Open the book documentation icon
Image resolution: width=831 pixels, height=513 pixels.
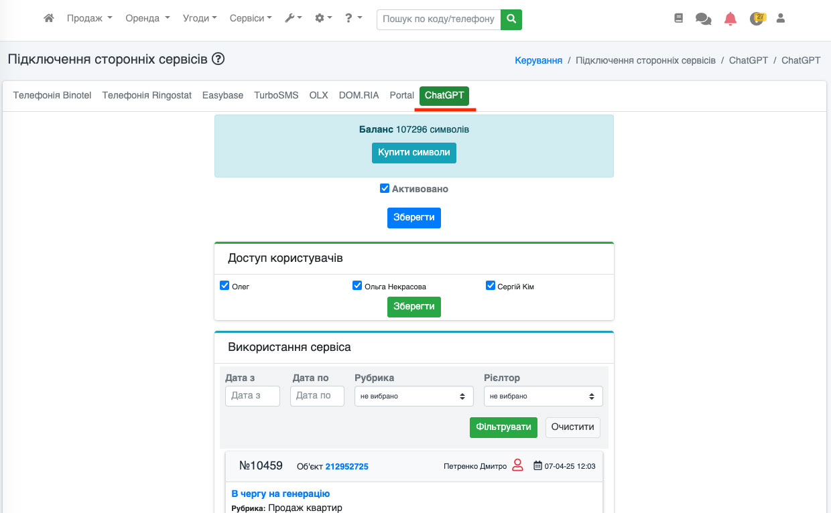678,19
